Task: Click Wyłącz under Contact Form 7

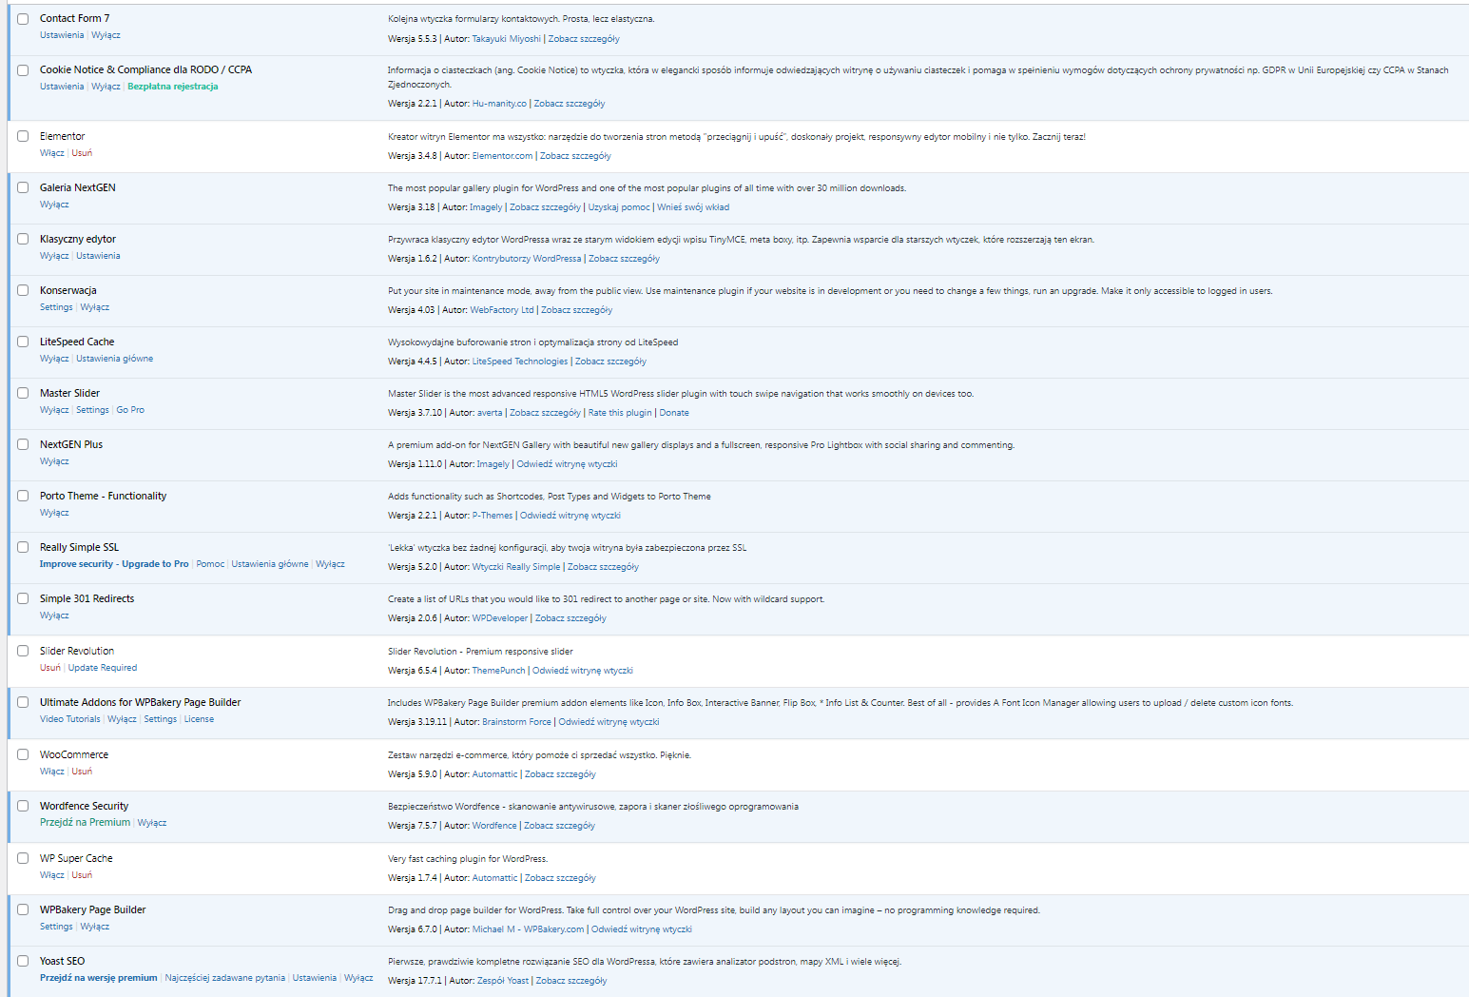Action: click(106, 35)
